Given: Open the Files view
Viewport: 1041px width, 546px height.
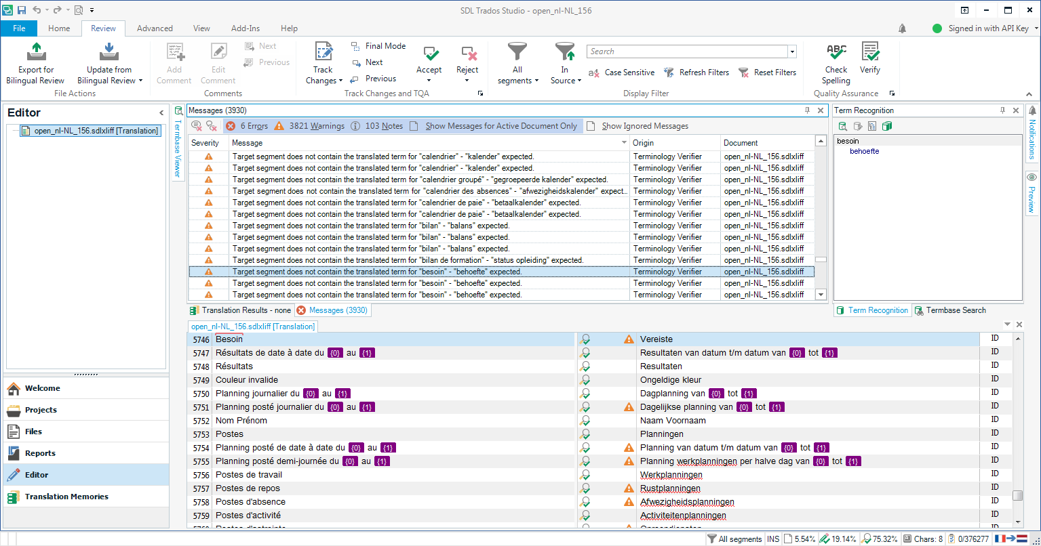Looking at the screenshot, I should (86, 432).
